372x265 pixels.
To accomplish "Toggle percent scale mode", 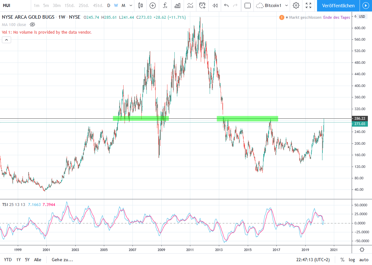I will click(342, 260).
